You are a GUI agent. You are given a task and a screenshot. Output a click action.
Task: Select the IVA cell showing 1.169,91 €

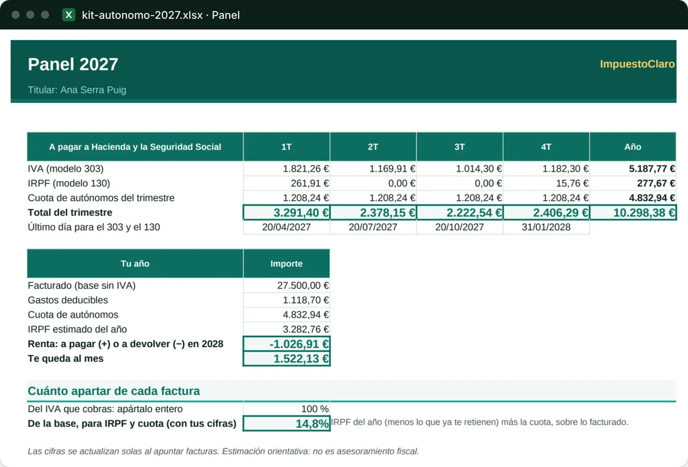[373, 169]
